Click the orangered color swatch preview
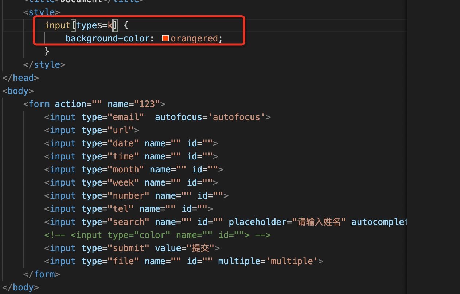The image size is (460, 294). [165, 38]
